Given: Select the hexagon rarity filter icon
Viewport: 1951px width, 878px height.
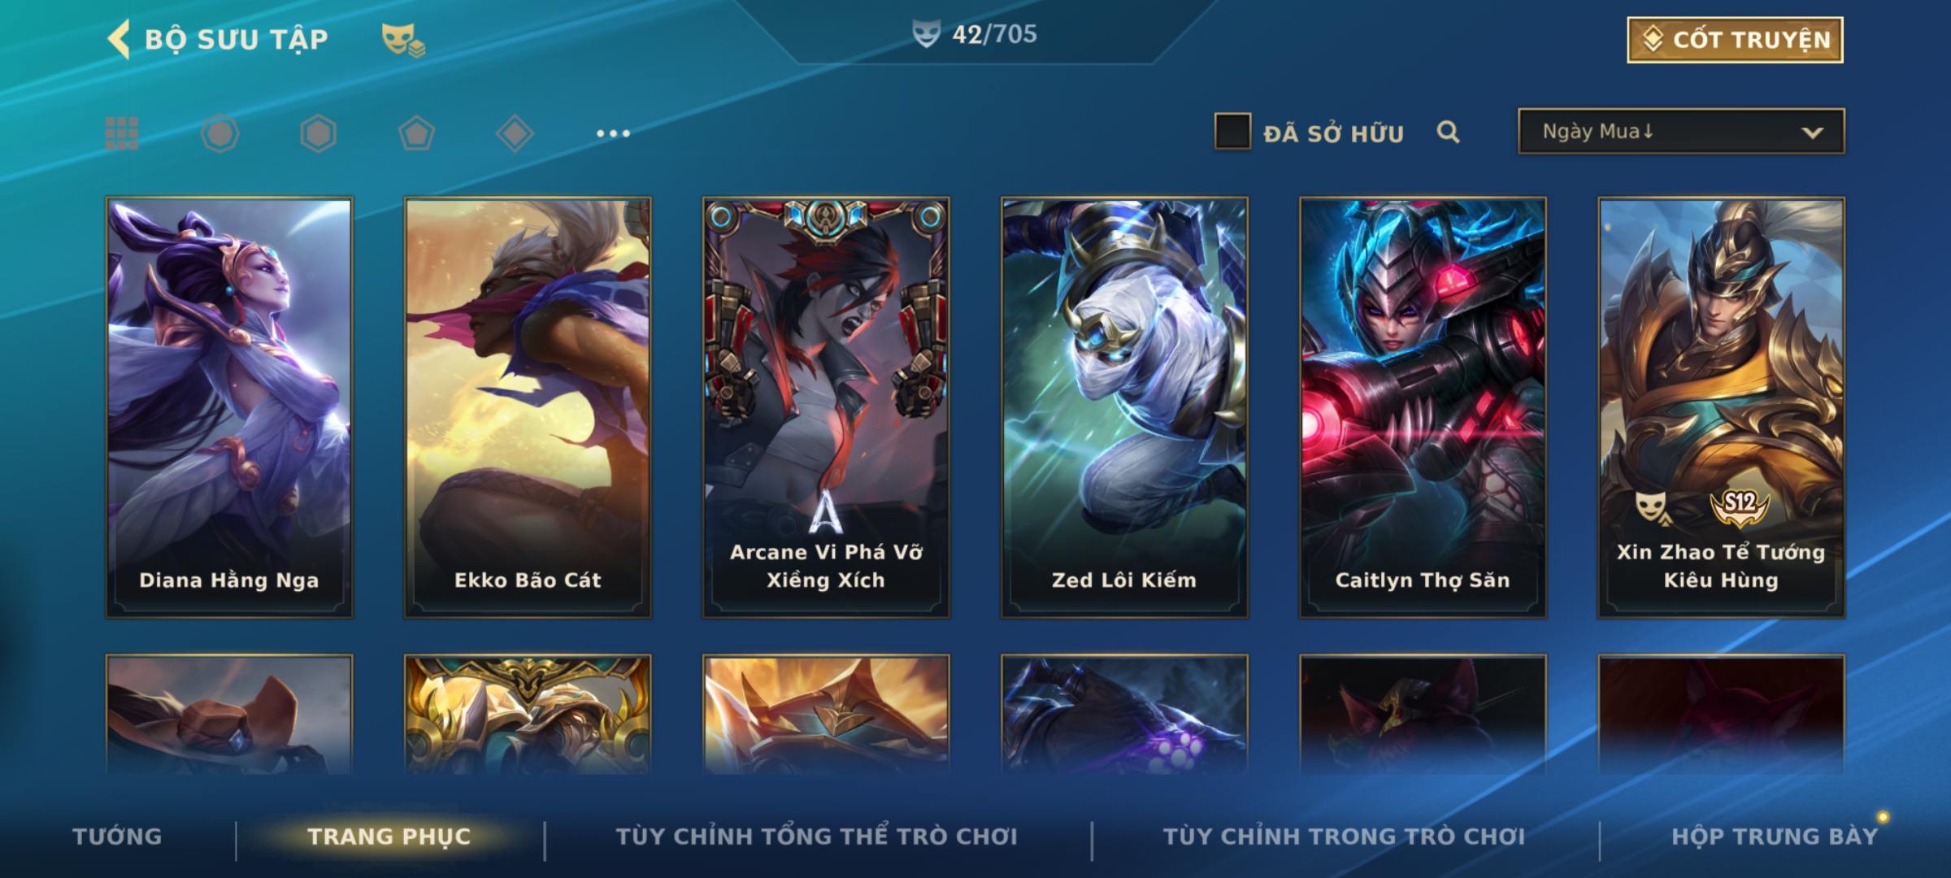Looking at the screenshot, I should point(318,133).
